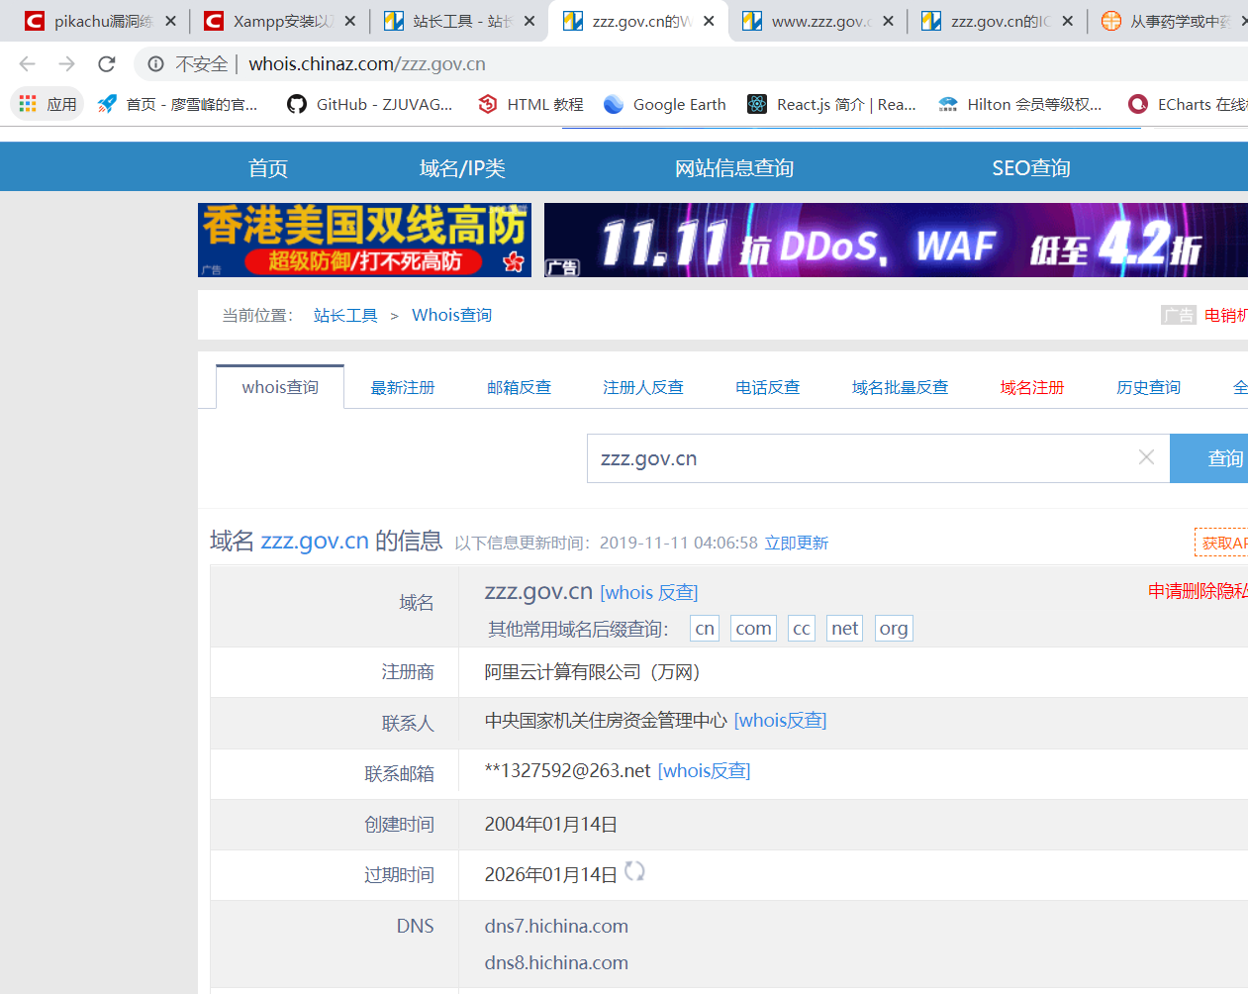Screen dimensions: 1248x994
Task: Switch to the 站长工具 browser tab
Action: pos(447,21)
